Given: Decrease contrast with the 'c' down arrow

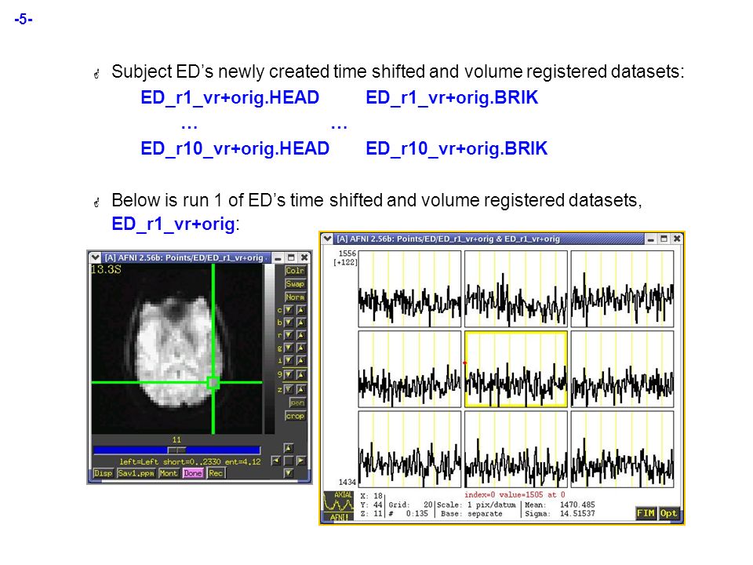Looking at the screenshot, I should (289, 310).
